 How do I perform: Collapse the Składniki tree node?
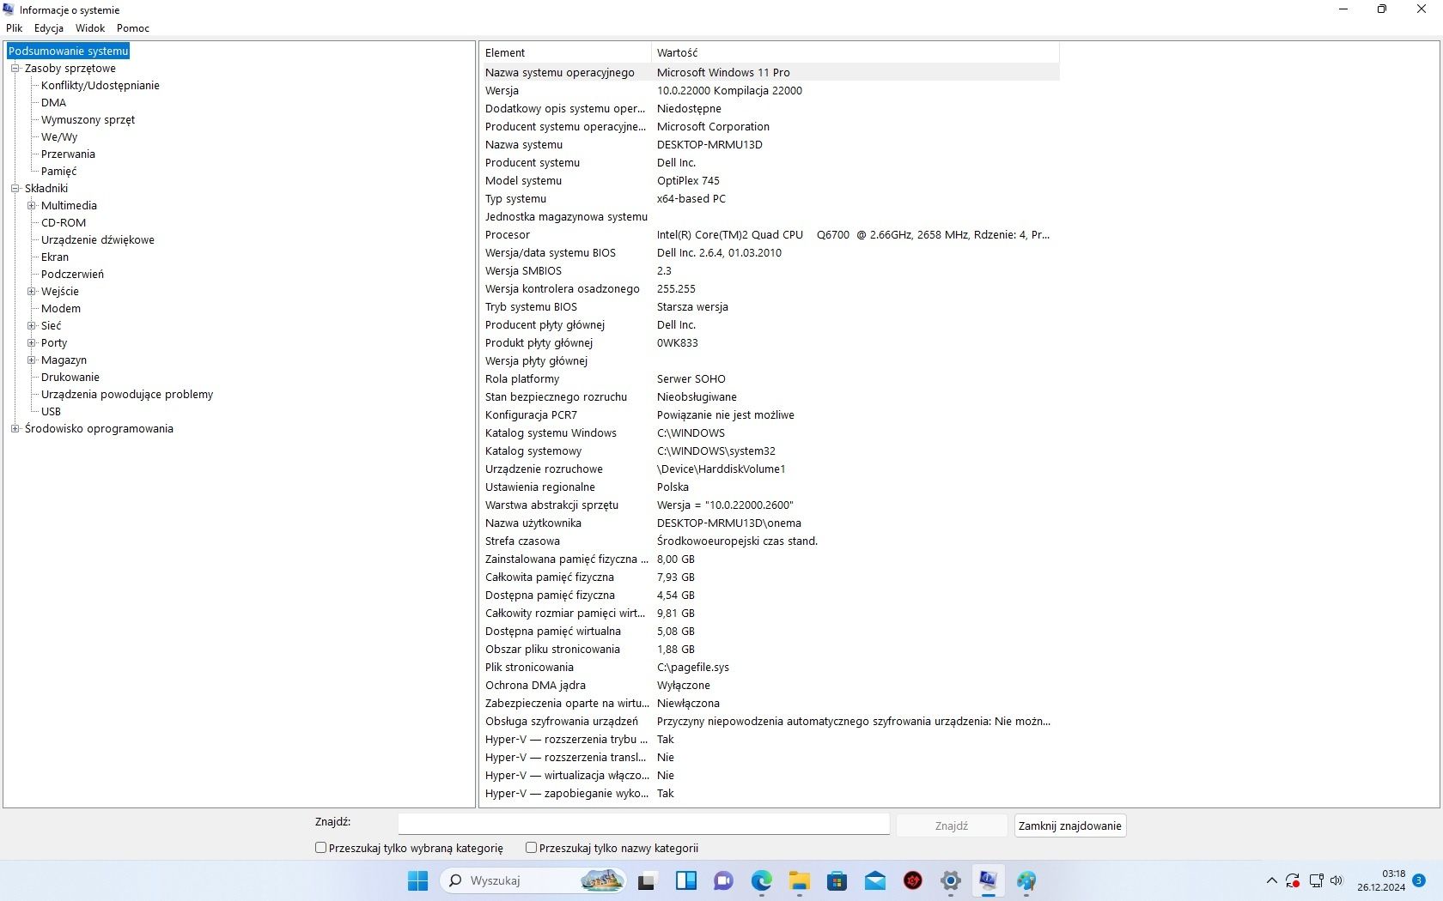[x=15, y=188]
